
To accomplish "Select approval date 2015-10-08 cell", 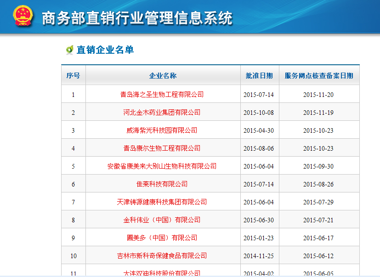I will point(260,112).
